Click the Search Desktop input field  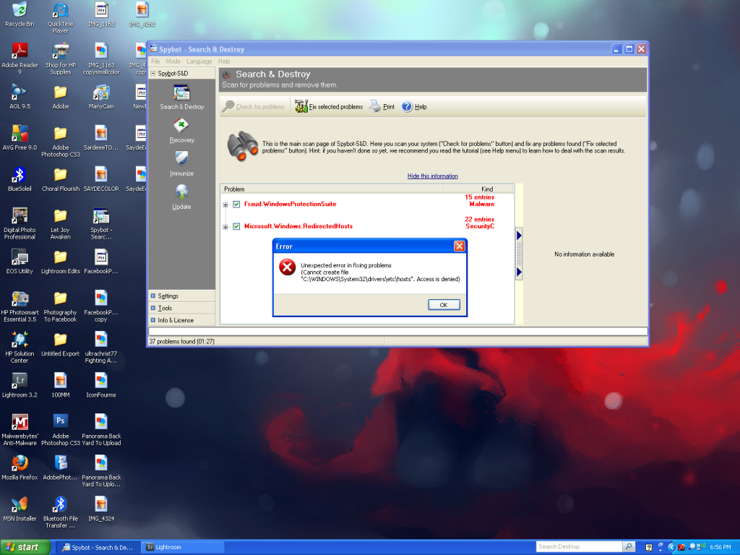pos(579,546)
